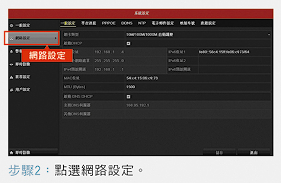Click the primary DNS server label
Viewport: 281px width, 183px height.
[x=77, y=105]
